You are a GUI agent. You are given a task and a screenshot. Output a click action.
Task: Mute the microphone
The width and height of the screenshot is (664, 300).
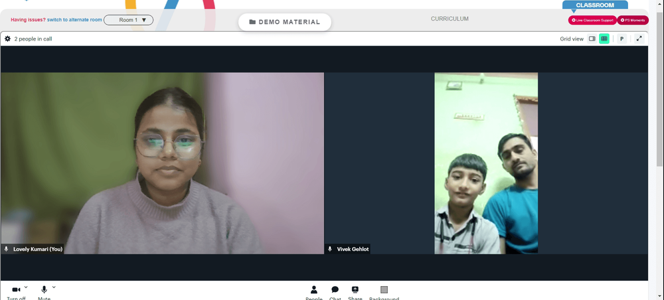[44, 293]
